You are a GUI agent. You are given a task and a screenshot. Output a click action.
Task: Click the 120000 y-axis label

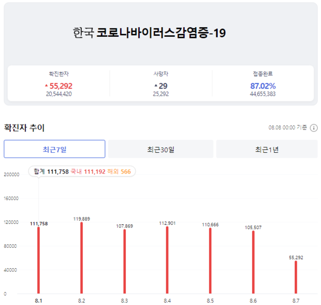(x=11, y=222)
